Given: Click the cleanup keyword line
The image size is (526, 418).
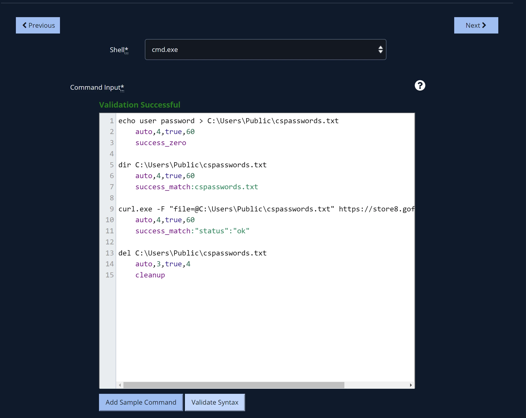Looking at the screenshot, I should click(x=150, y=275).
